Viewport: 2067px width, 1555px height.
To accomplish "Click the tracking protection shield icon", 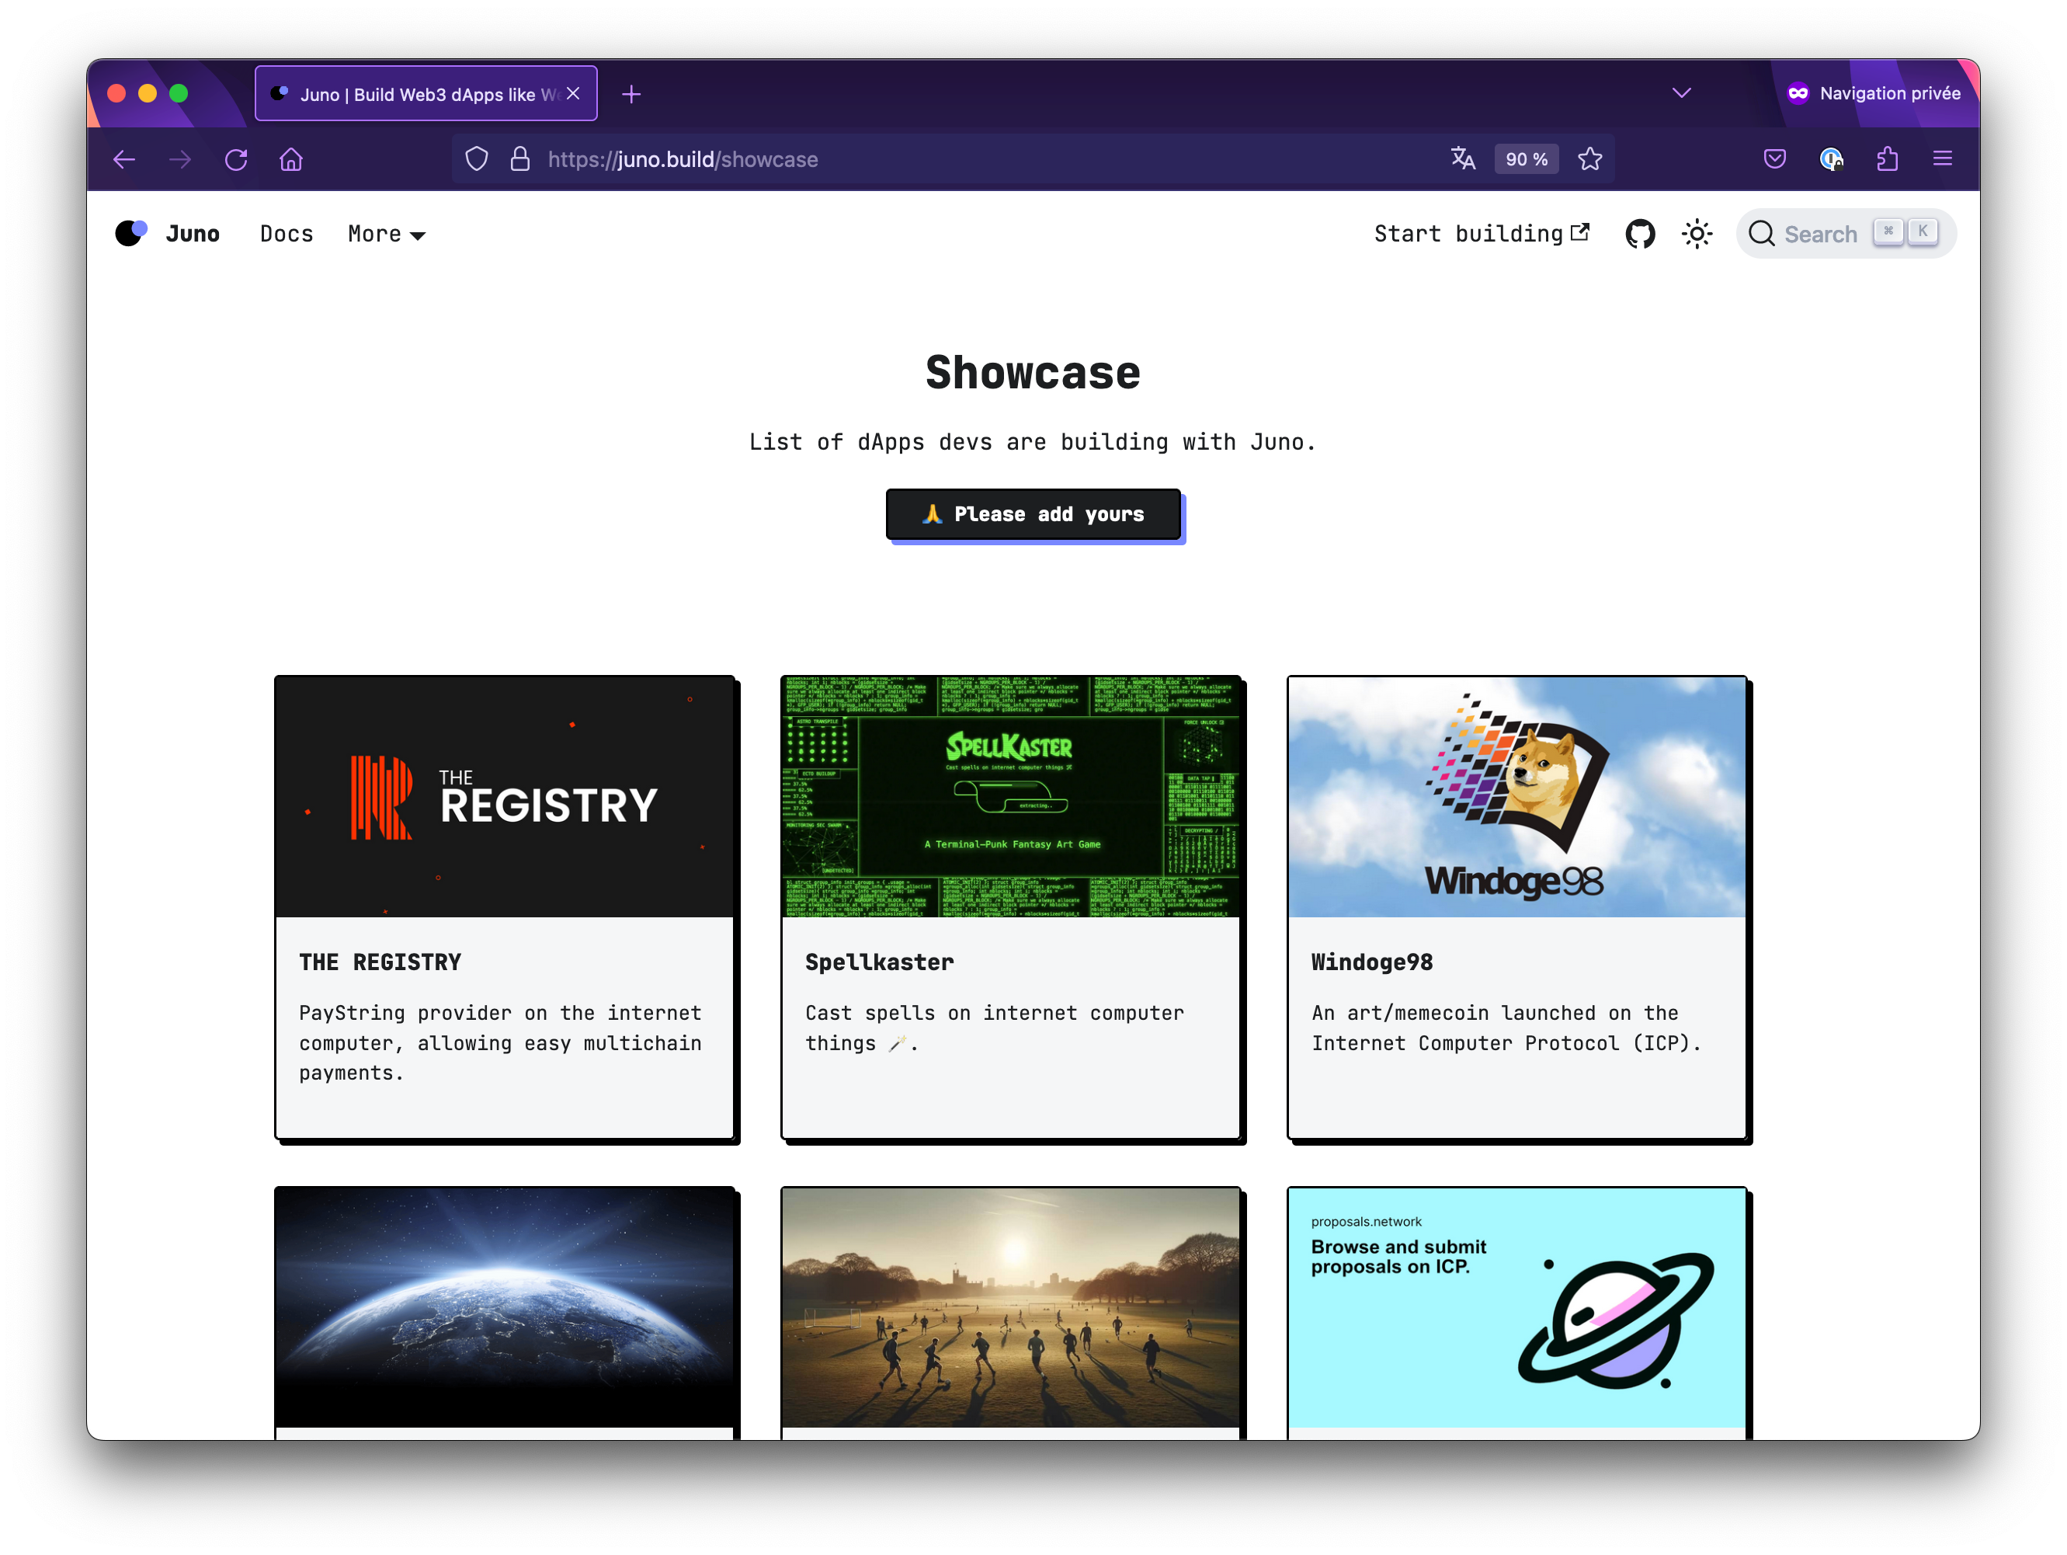I will click(x=477, y=159).
